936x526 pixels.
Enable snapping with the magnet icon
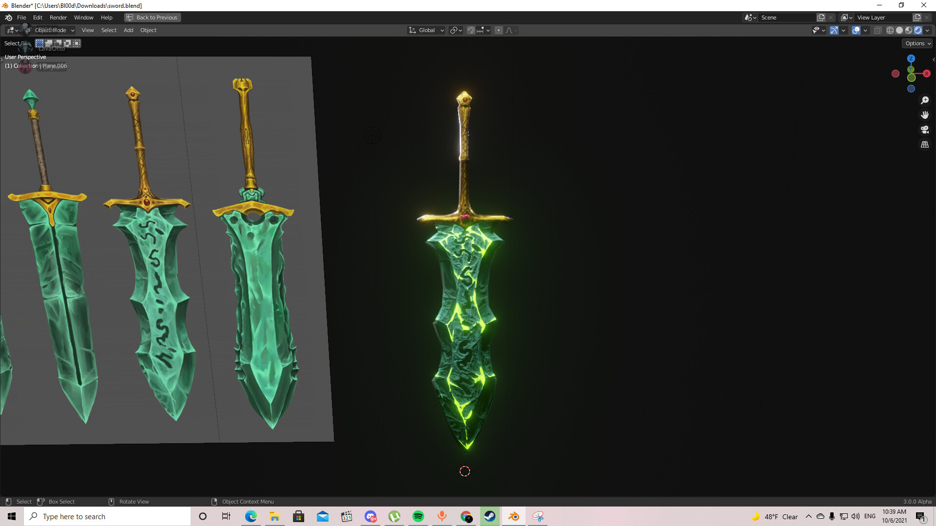[470, 30]
